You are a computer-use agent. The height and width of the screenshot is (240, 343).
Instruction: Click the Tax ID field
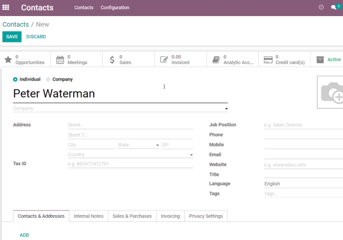tap(130, 164)
